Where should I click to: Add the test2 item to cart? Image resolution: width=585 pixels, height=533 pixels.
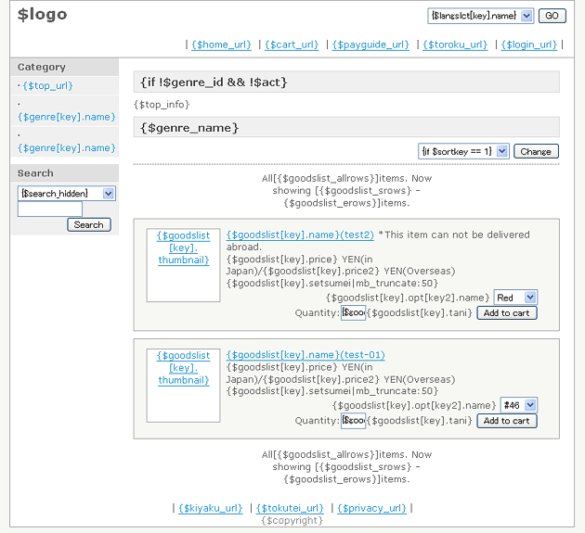point(506,313)
